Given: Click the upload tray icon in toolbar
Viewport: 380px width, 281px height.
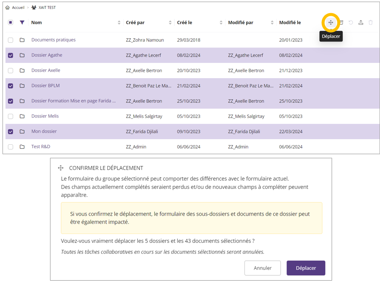Looking at the screenshot, I should point(360,22).
